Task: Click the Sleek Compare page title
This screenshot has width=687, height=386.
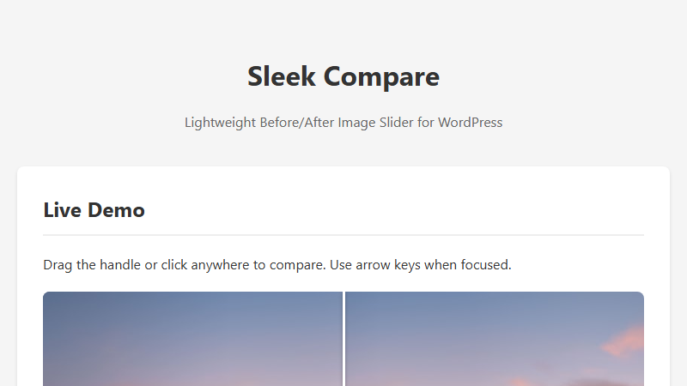Action: pos(343,76)
